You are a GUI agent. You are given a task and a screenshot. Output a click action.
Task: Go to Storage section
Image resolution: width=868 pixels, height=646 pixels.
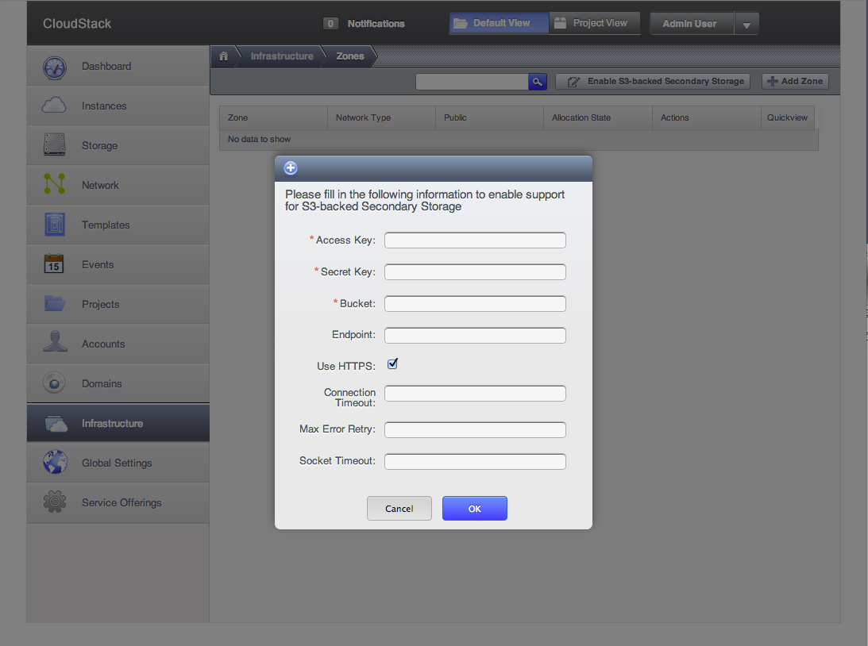(x=118, y=145)
